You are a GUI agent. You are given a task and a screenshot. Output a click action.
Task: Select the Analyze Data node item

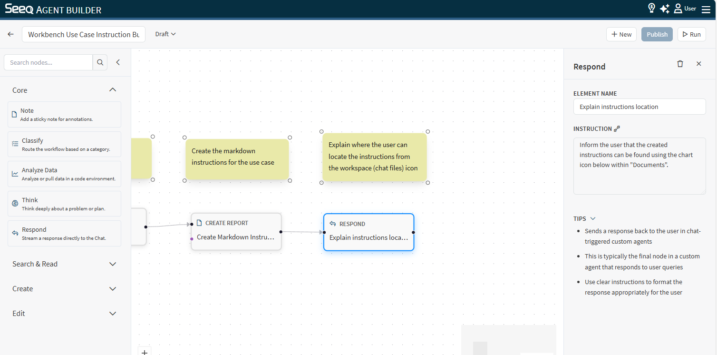pos(64,174)
